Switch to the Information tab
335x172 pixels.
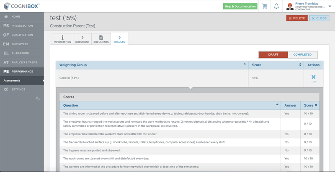coord(62,39)
